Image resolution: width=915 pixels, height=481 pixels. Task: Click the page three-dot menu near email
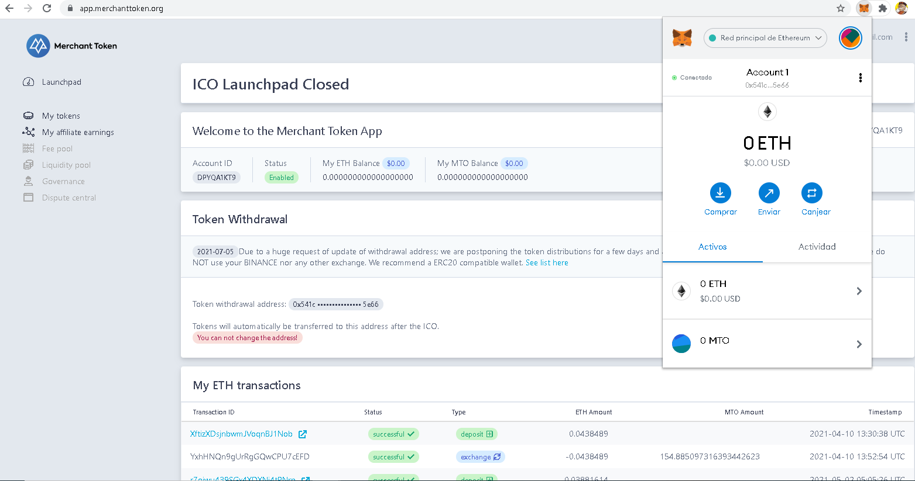906,37
